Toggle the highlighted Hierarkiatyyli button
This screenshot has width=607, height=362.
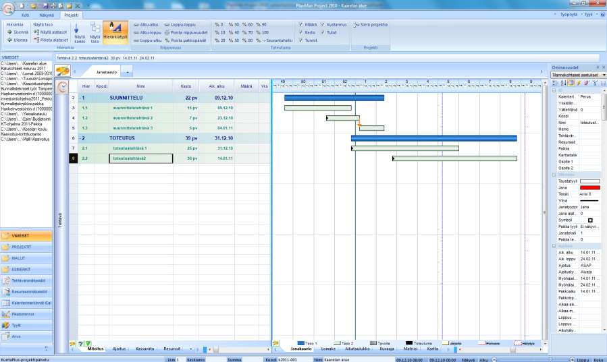115,32
